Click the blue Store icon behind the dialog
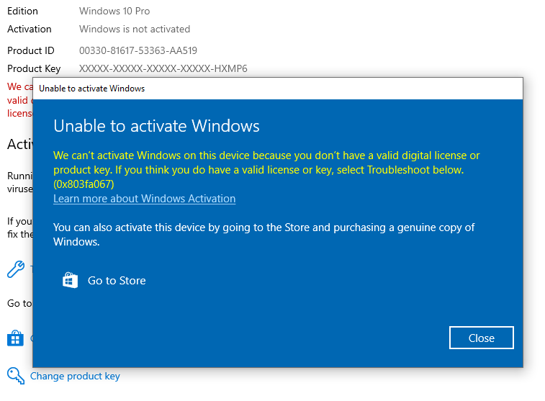 tap(16, 338)
